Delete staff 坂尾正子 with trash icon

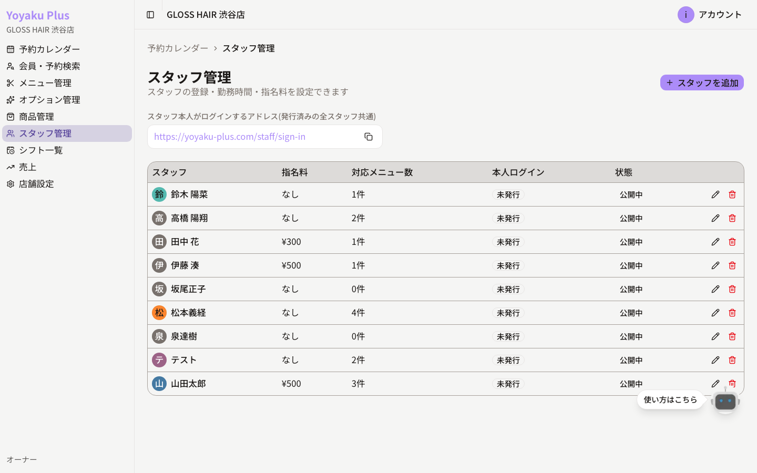[x=732, y=289]
